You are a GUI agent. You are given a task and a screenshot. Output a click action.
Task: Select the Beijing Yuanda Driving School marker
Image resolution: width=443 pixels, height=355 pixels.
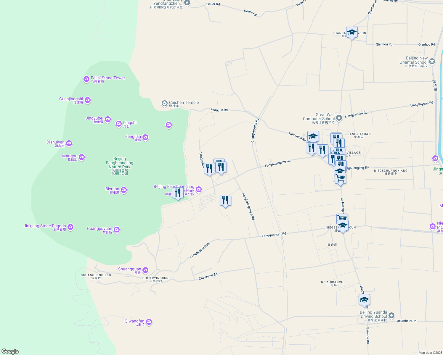(x=391, y=315)
